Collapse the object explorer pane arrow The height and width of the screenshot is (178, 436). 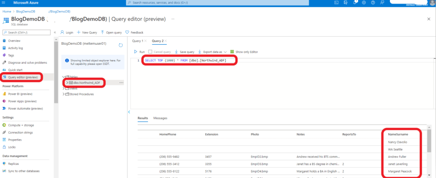[129, 112]
